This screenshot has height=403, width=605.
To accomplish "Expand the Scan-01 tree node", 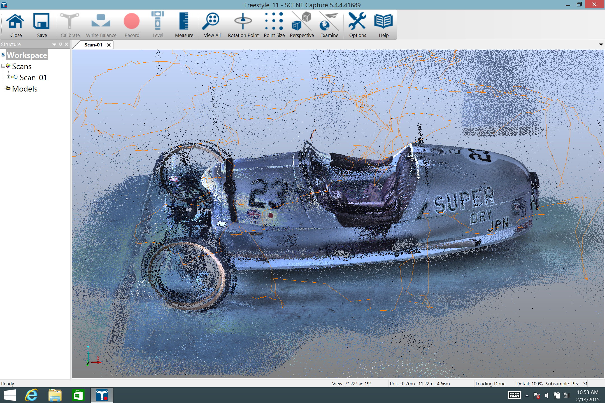I will 8,77.
